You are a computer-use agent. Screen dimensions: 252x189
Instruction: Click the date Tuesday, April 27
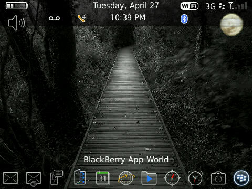pyautogui.click(x=125, y=6)
